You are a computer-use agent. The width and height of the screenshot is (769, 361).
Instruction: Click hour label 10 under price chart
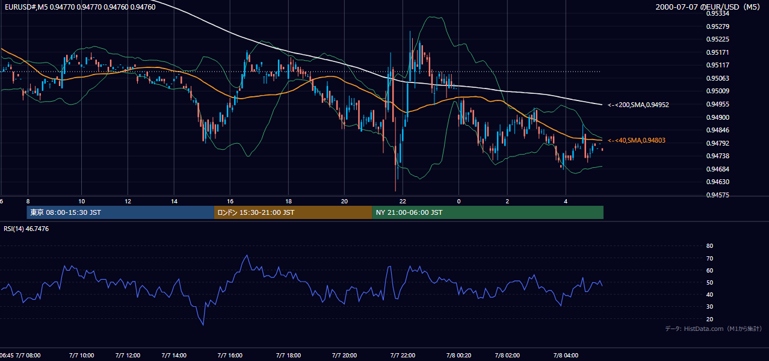(x=82, y=201)
